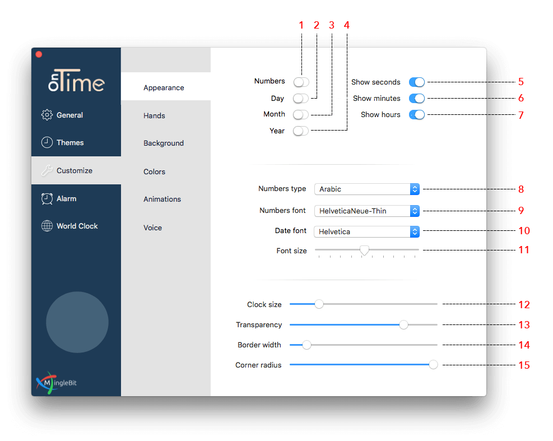
Task: Turn on the Month switch
Action: point(301,114)
